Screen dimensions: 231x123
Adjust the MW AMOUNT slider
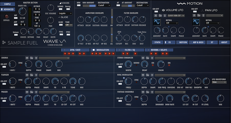(89, 6)
